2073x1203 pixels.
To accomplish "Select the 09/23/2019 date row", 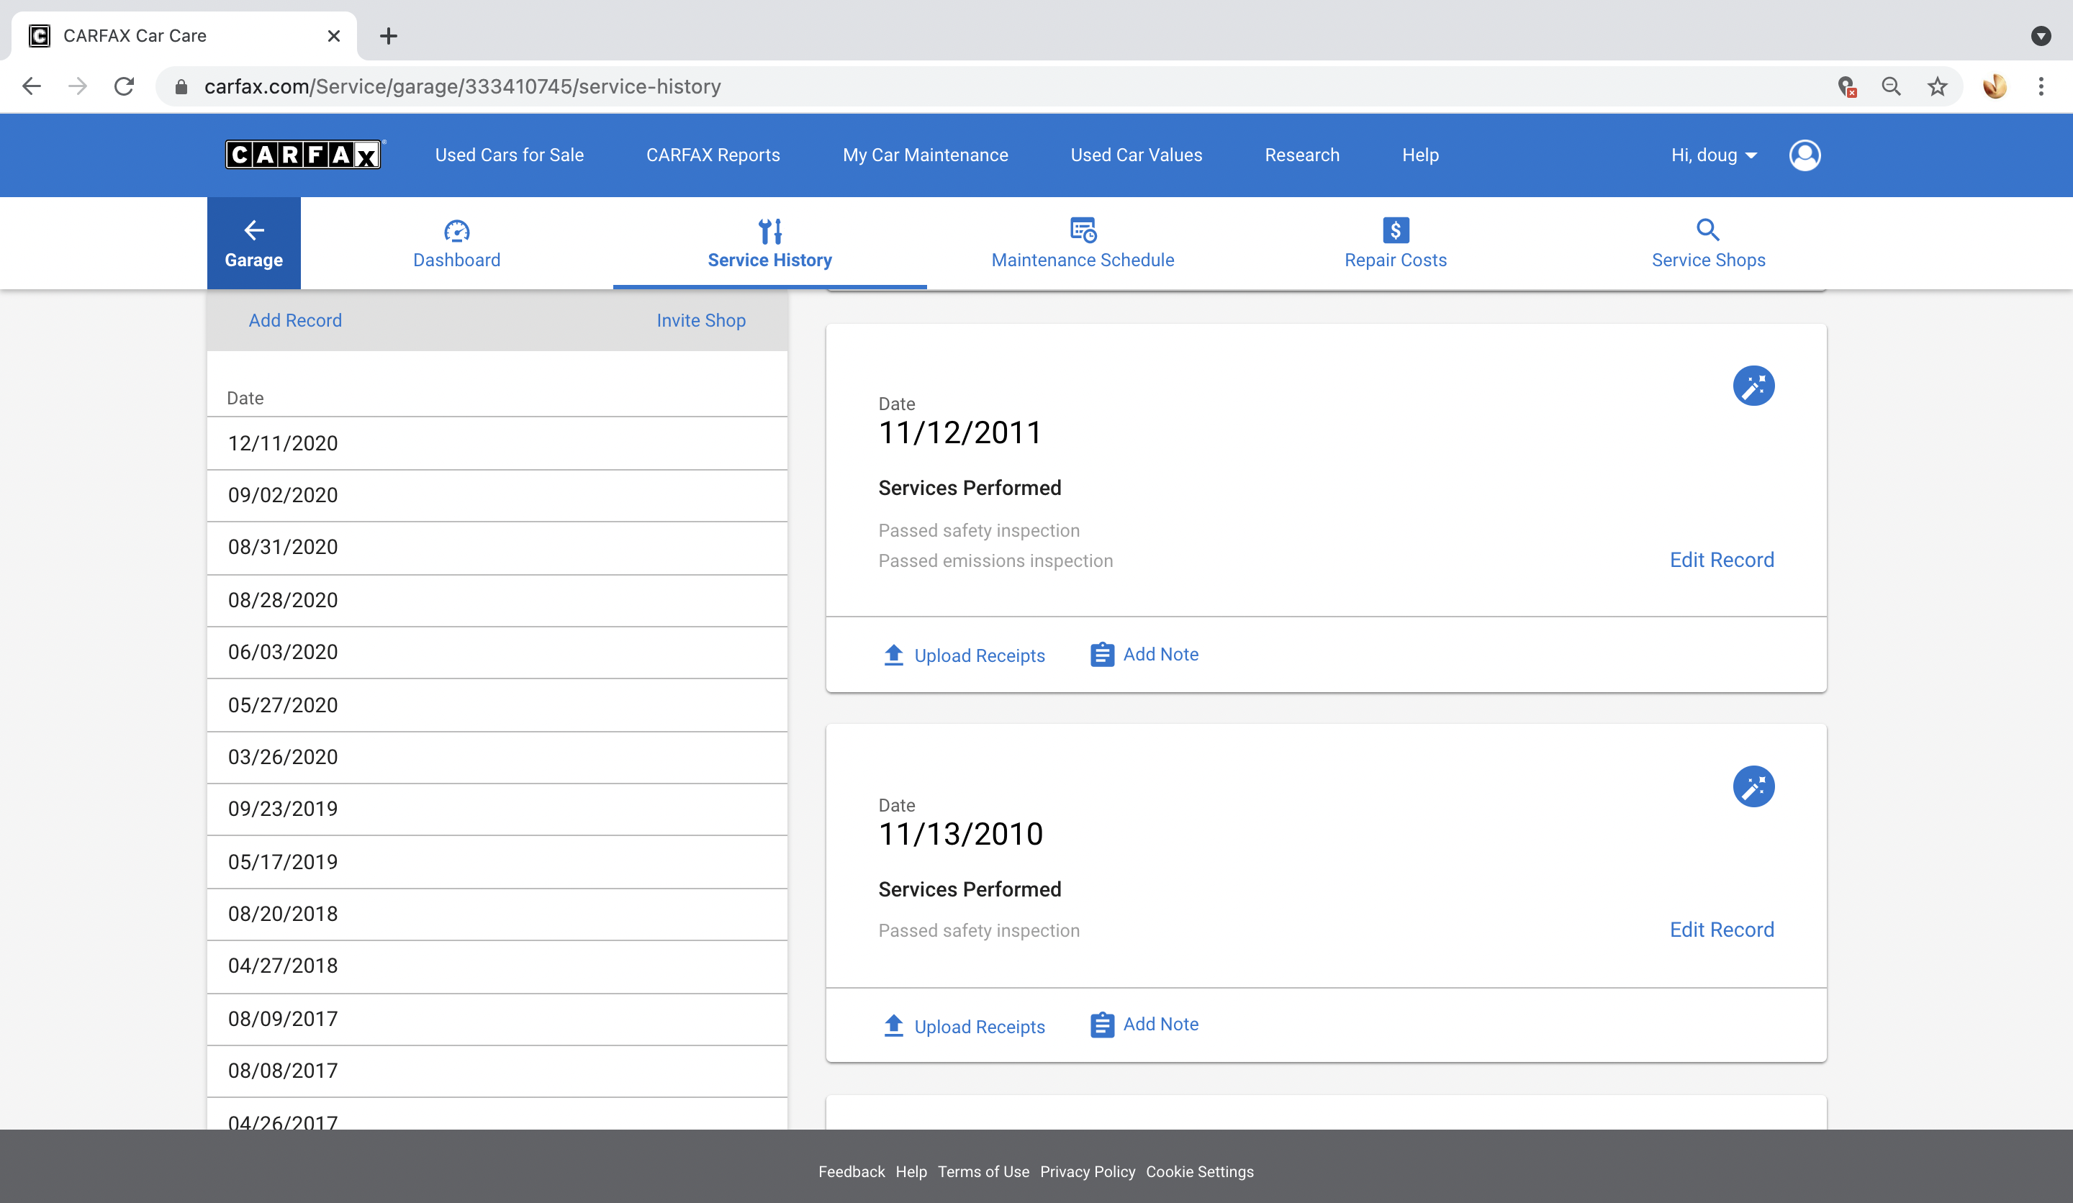I will point(497,809).
